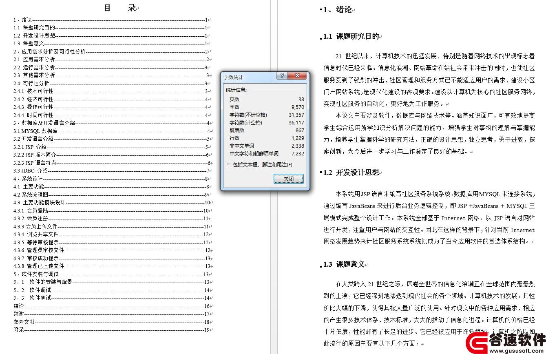Click the page heading 1.2 开发设计思想
The image size is (546, 354).
tap(351, 173)
